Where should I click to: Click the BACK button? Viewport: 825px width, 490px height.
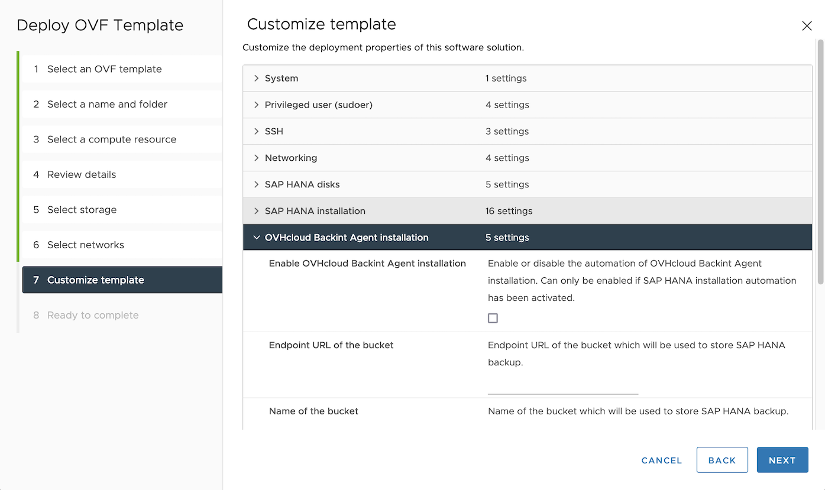722,460
